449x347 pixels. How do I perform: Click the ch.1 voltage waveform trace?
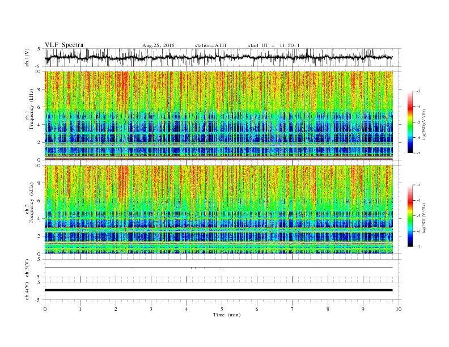[x=218, y=58]
